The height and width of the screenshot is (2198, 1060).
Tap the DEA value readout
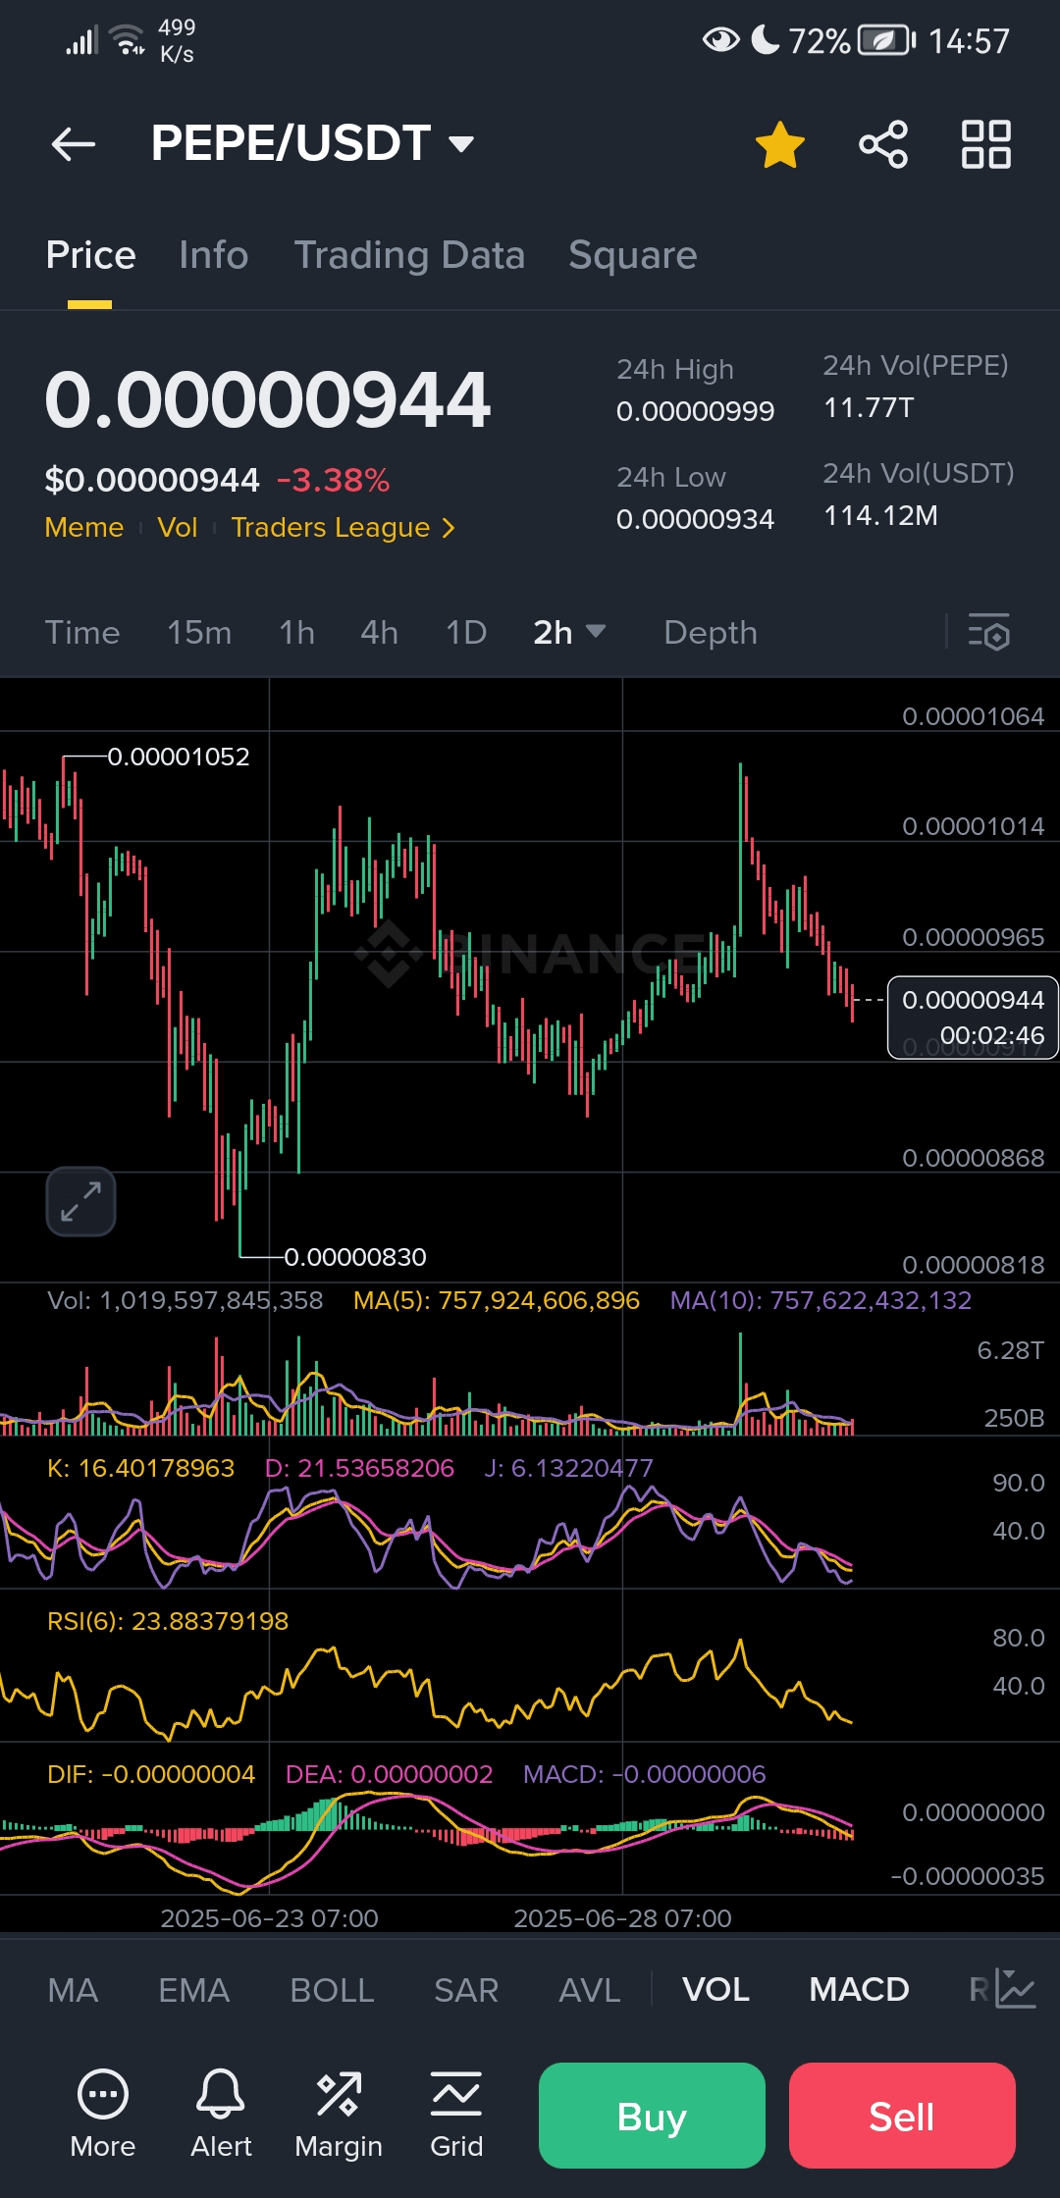pos(389,1774)
